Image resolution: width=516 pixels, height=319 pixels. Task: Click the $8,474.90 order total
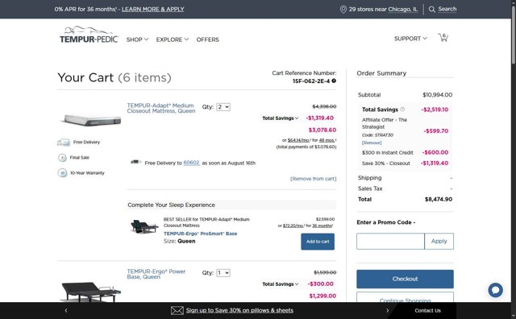(x=439, y=199)
